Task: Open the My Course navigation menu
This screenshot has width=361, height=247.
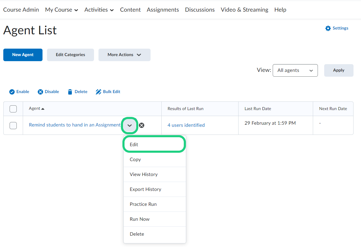Action: 61,10
